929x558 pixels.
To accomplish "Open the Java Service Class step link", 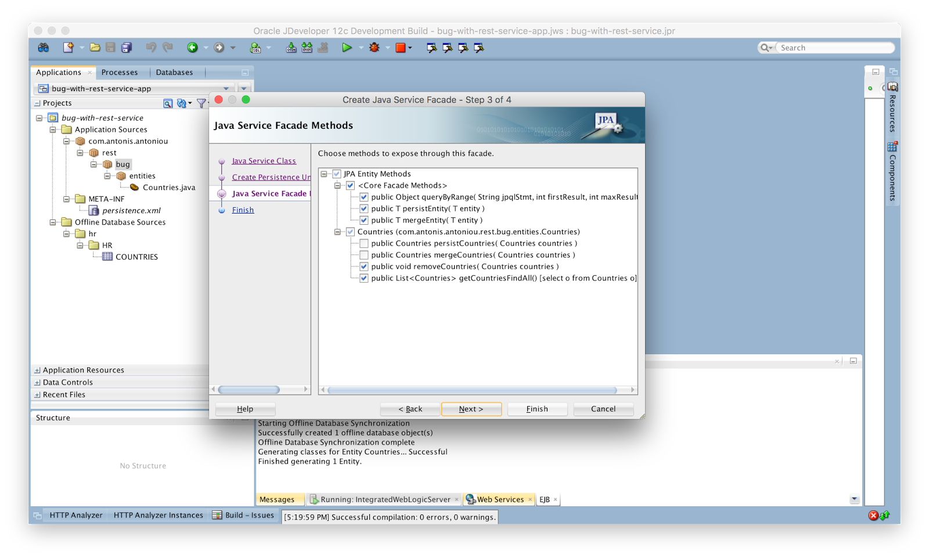I will pyautogui.click(x=264, y=161).
